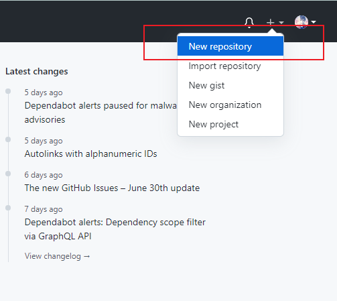
Task: Click View changelog link
Action: [x=53, y=256]
